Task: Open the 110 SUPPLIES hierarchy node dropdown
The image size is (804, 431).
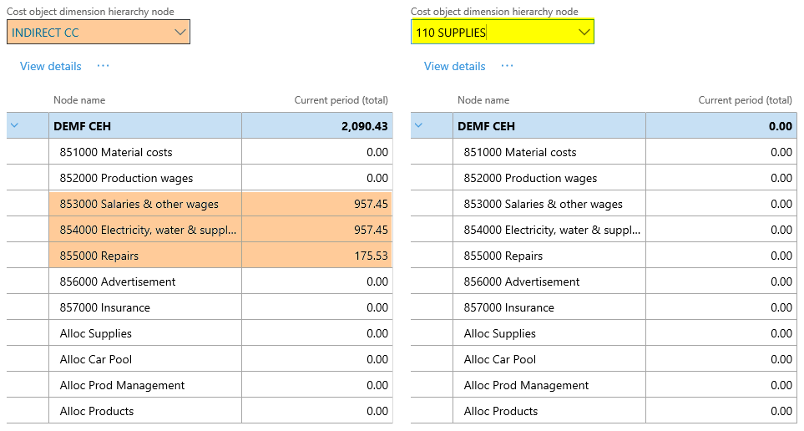Action: point(584,33)
